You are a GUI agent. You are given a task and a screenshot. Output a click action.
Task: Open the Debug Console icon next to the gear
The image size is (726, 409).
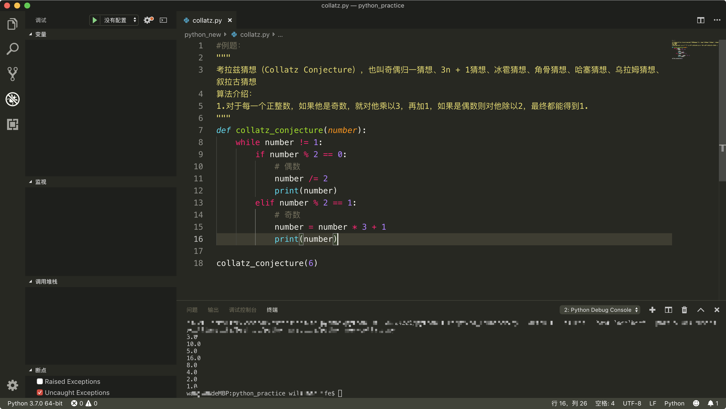163,20
